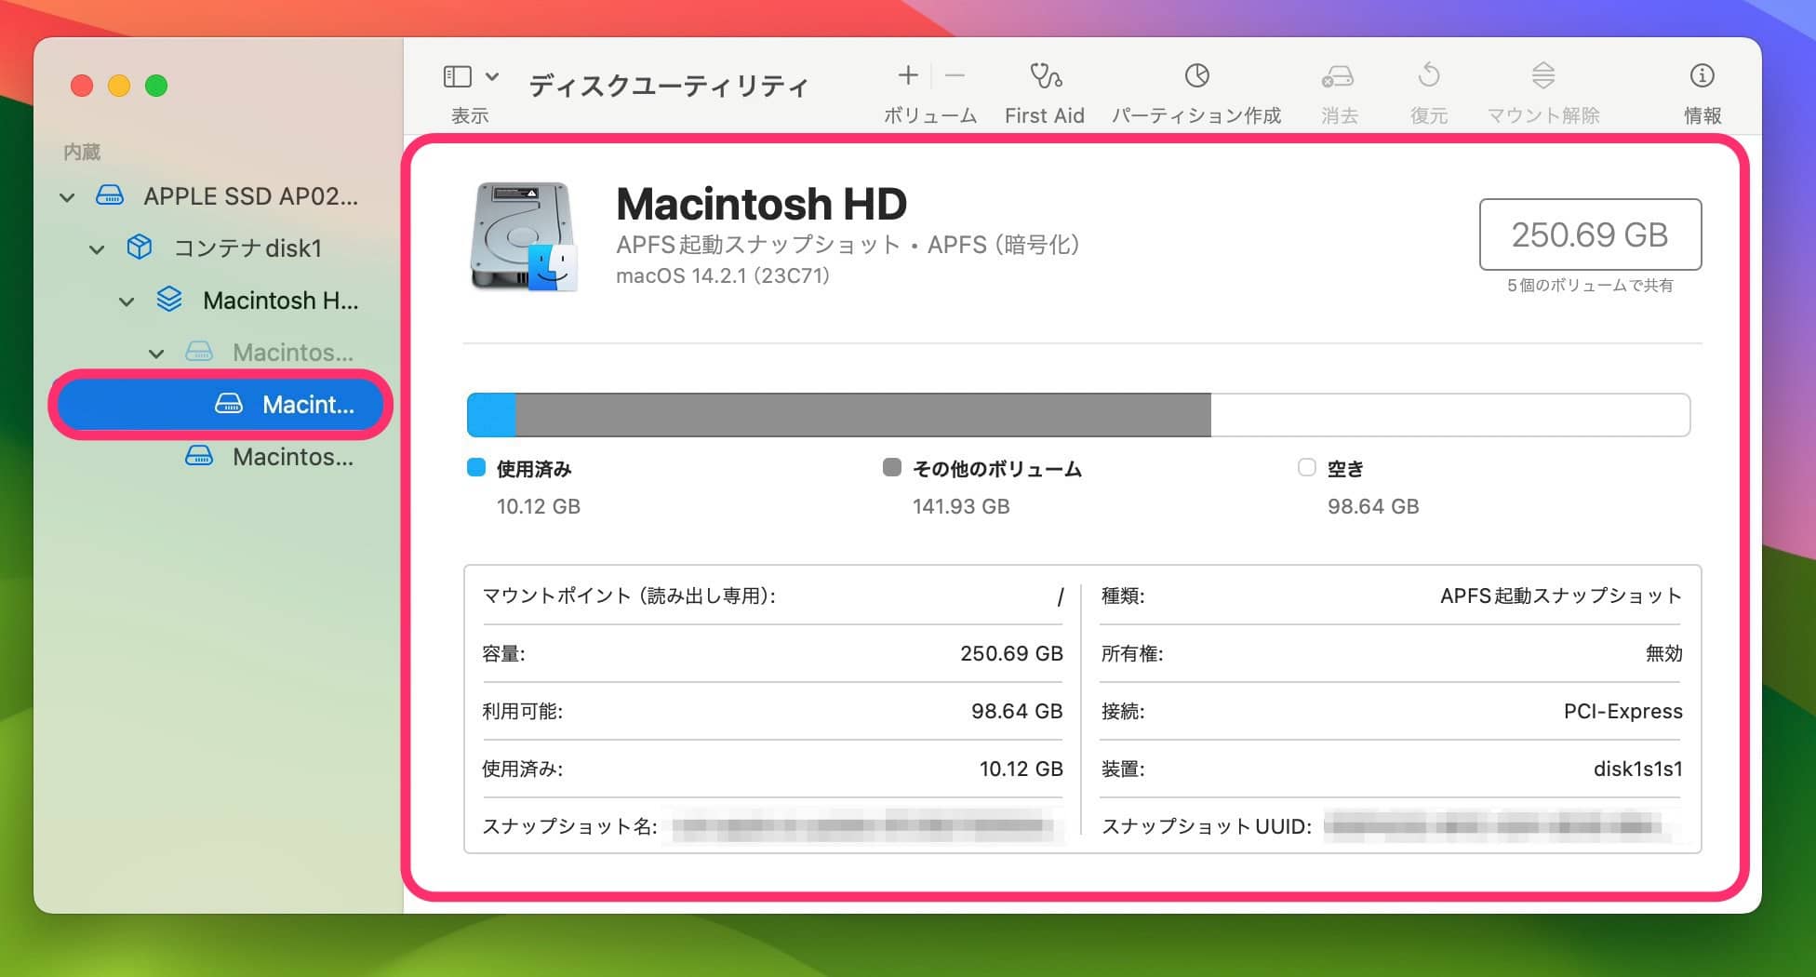Click the 141.93 GB other volumes value
Viewport: 1816px width, 977px height.
coord(961,506)
